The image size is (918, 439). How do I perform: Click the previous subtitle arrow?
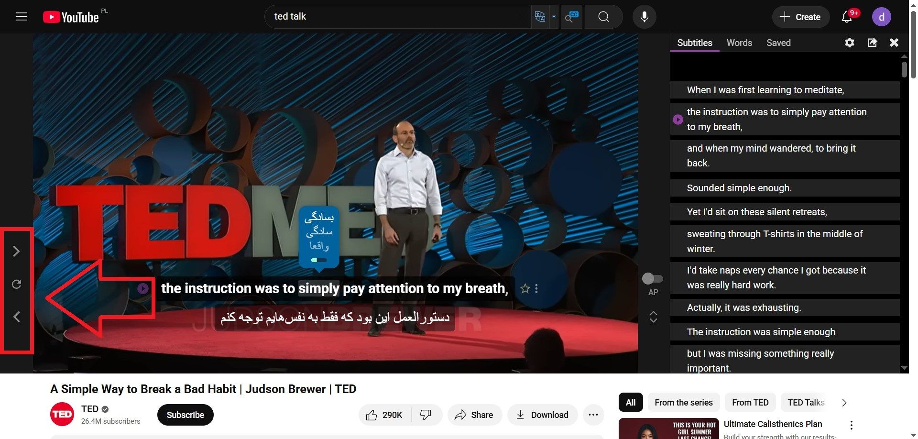[16, 317]
